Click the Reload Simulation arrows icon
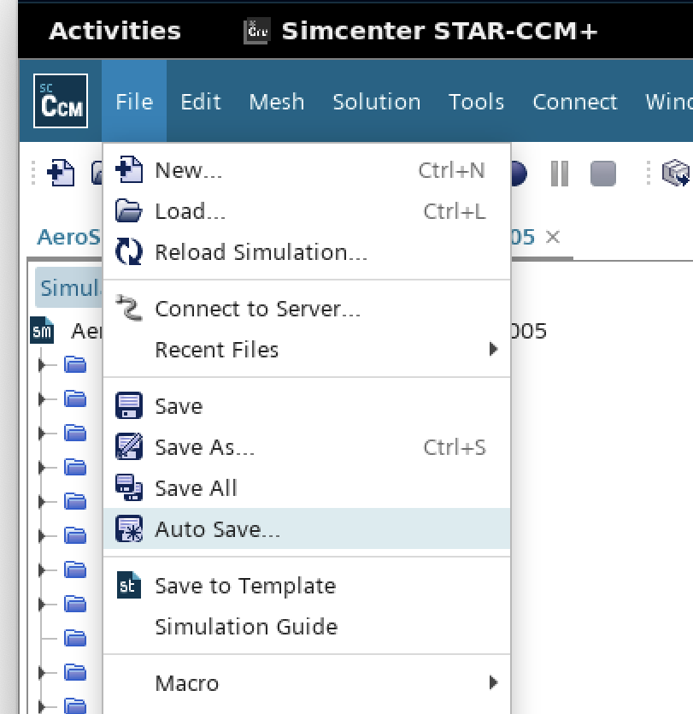The width and height of the screenshot is (693, 714). [129, 251]
